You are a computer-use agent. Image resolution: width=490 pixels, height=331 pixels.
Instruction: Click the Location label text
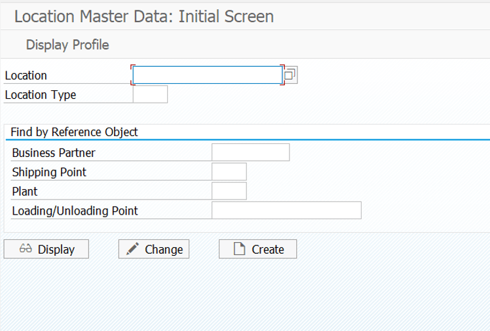[26, 75]
